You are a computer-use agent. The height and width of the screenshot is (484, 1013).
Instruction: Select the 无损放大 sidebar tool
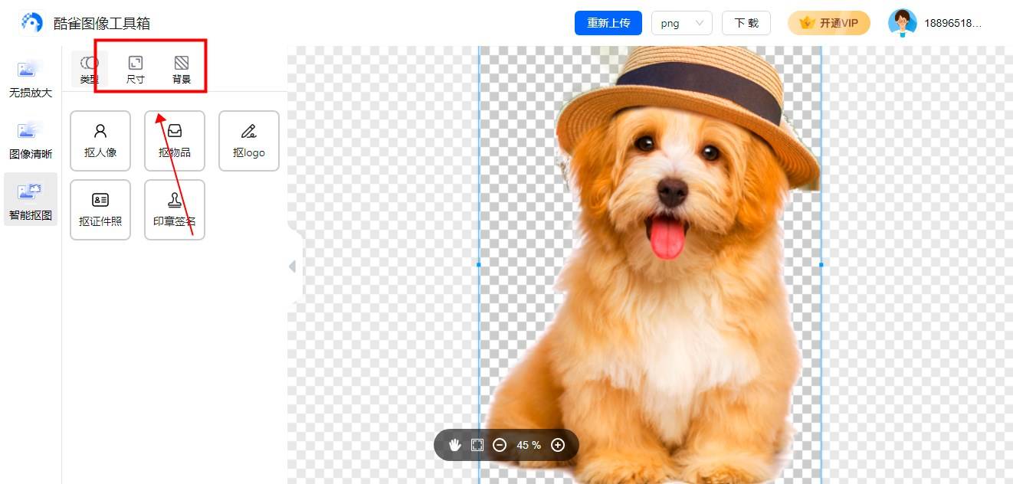coord(31,80)
